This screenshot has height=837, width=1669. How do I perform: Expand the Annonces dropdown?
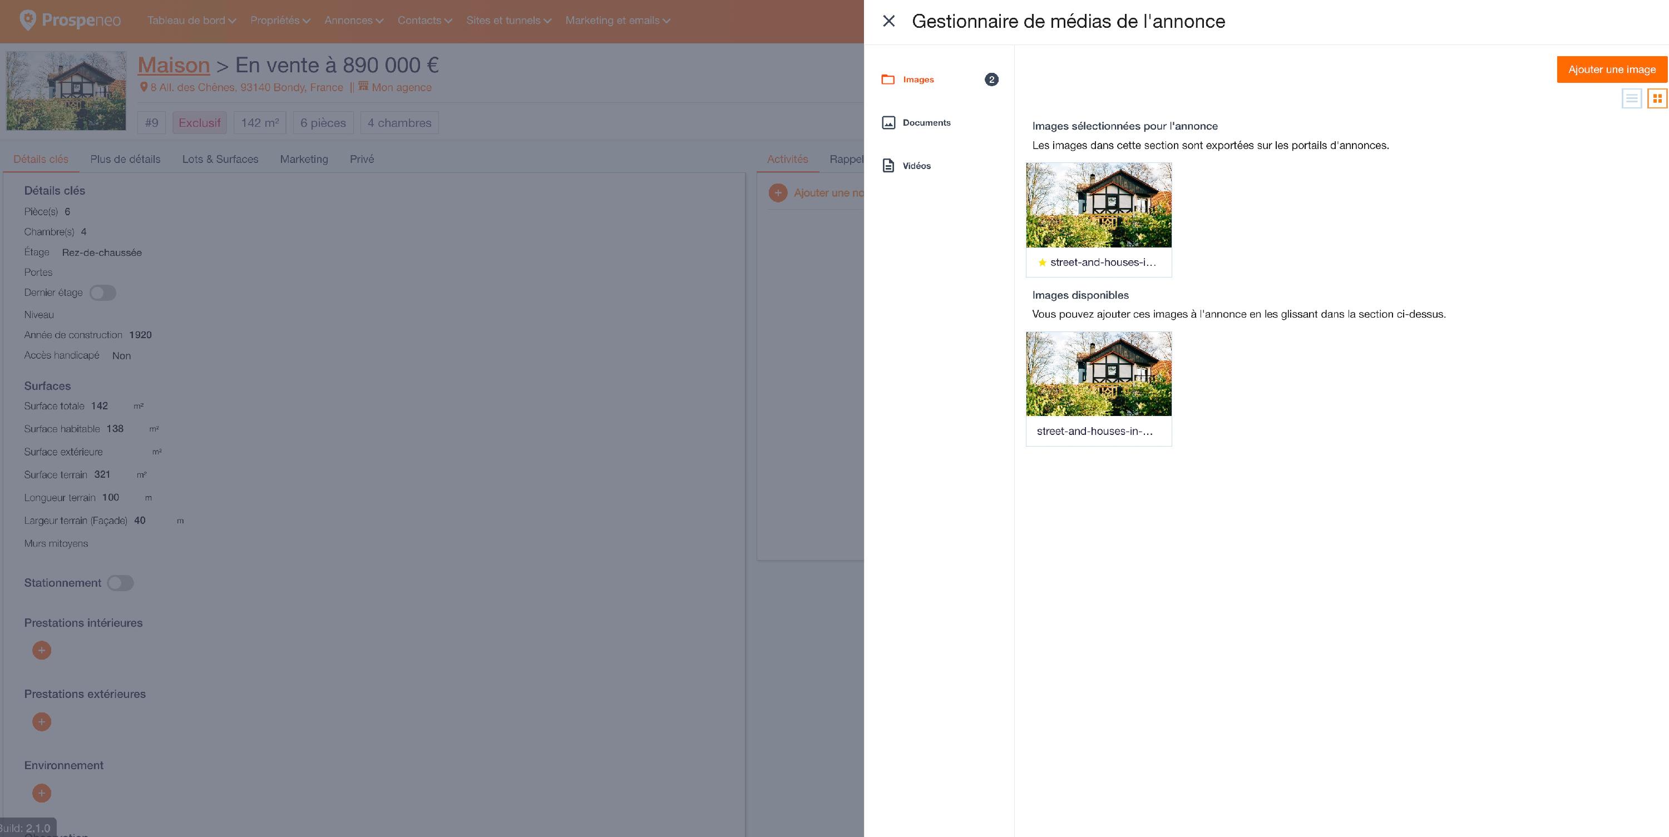[354, 21]
